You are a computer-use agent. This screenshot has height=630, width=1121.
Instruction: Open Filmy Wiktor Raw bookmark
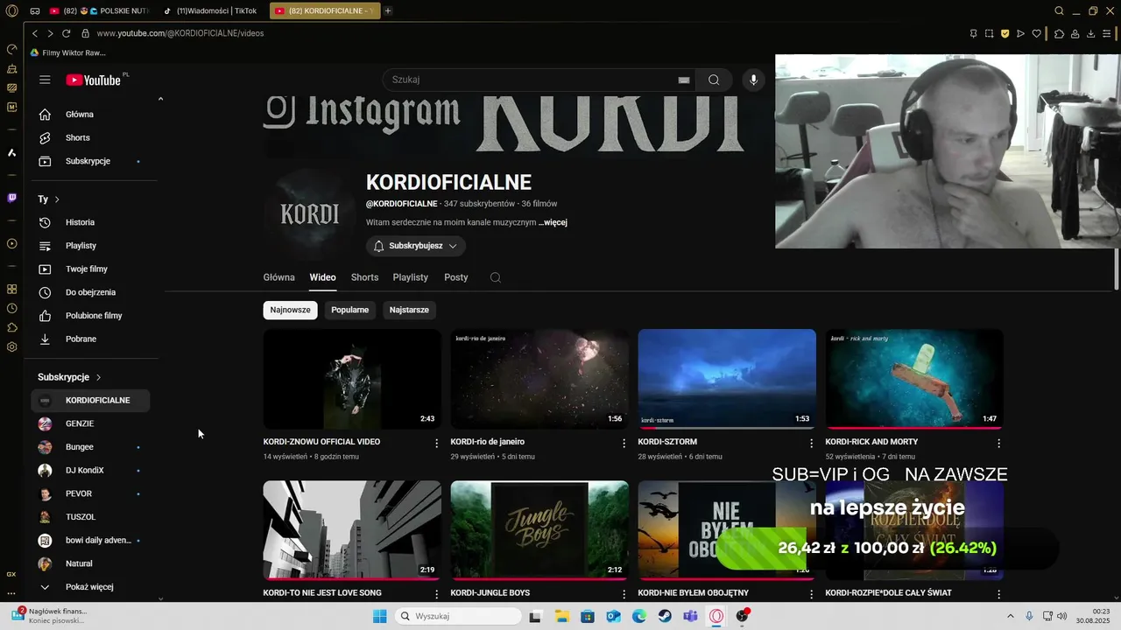(x=67, y=52)
